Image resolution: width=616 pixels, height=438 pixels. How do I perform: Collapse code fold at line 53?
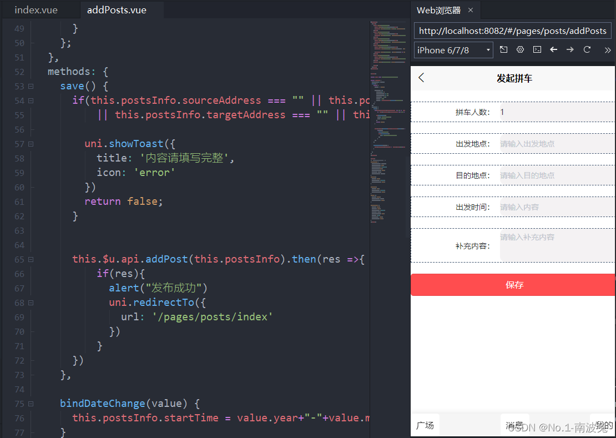(31, 86)
